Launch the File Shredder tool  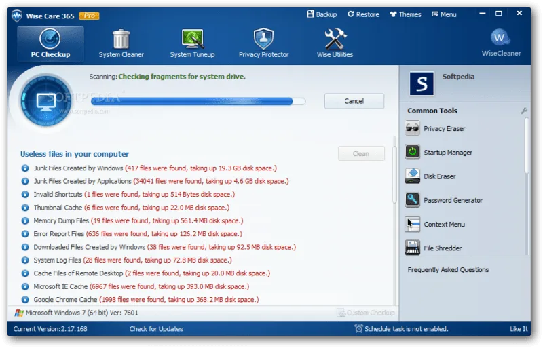tap(433, 248)
